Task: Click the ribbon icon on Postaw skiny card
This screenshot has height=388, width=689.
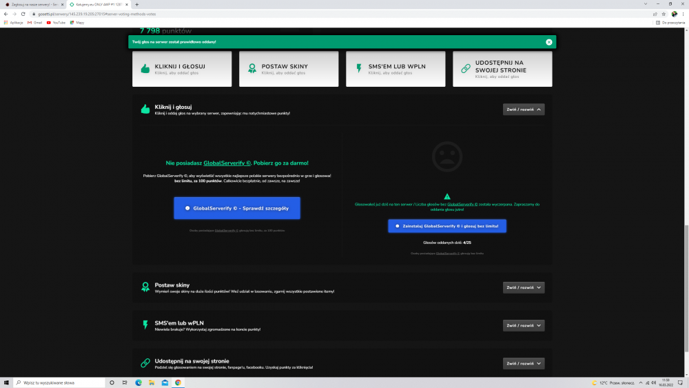Action: (x=252, y=68)
